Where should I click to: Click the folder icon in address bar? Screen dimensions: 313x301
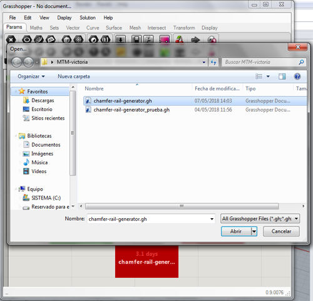[44, 62]
